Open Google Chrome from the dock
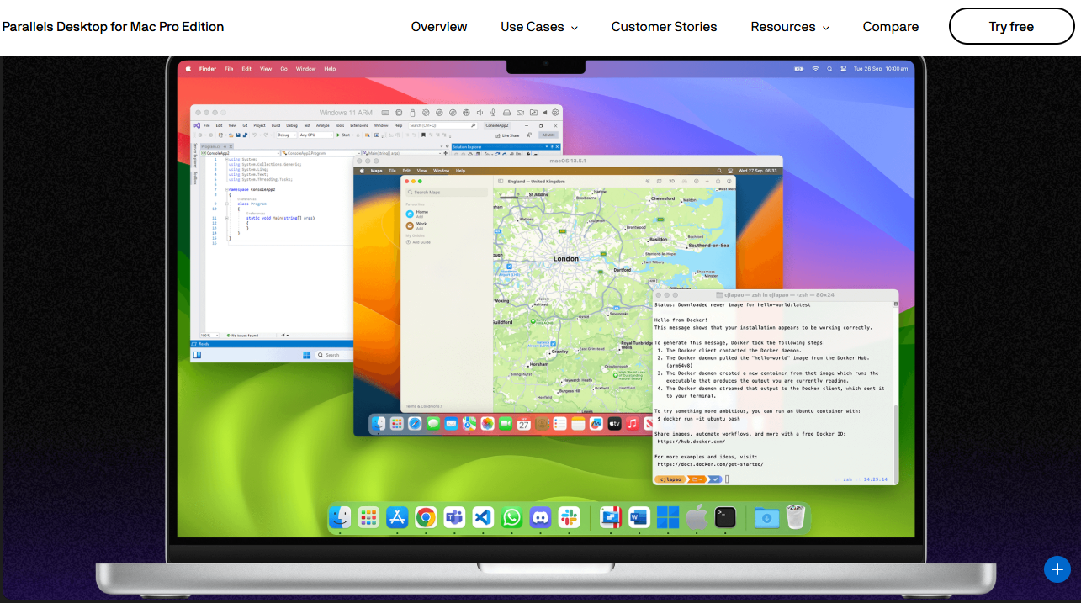 426,517
